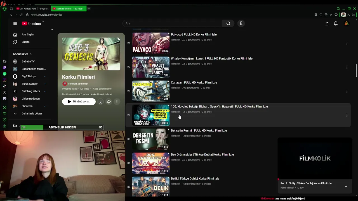This screenshot has width=358, height=201.
Task: Start voice search with the microphone
Action: coord(241,23)
